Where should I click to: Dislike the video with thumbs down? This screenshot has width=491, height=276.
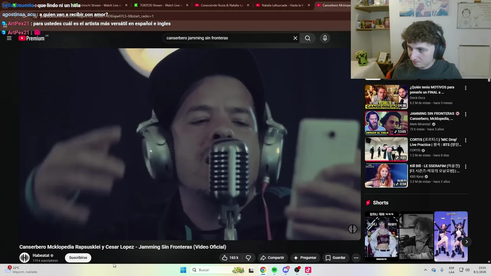click(x=248, y=258)
